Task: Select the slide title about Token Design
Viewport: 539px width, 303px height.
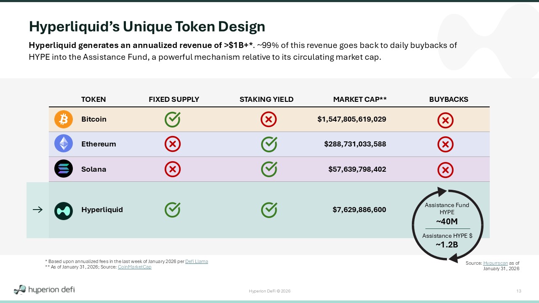Action: (x=147, y=27)
